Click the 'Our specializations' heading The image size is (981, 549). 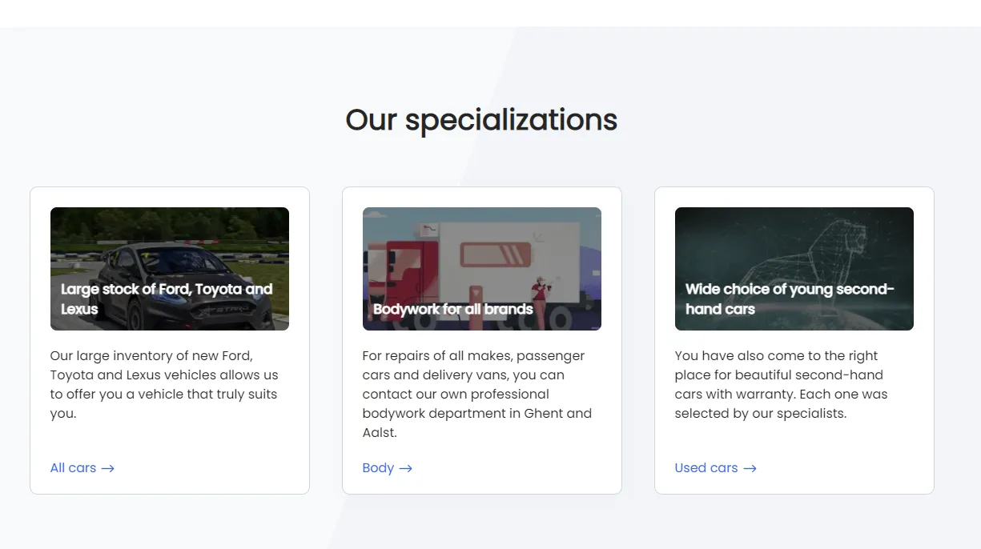click(481, 120)
